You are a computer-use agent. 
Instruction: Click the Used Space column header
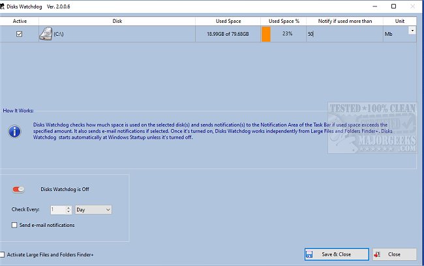click(x=228, y=21)
